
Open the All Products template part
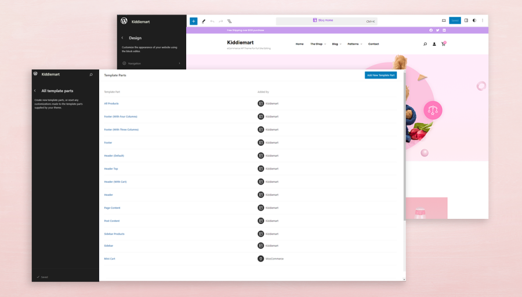click(111, 103)
